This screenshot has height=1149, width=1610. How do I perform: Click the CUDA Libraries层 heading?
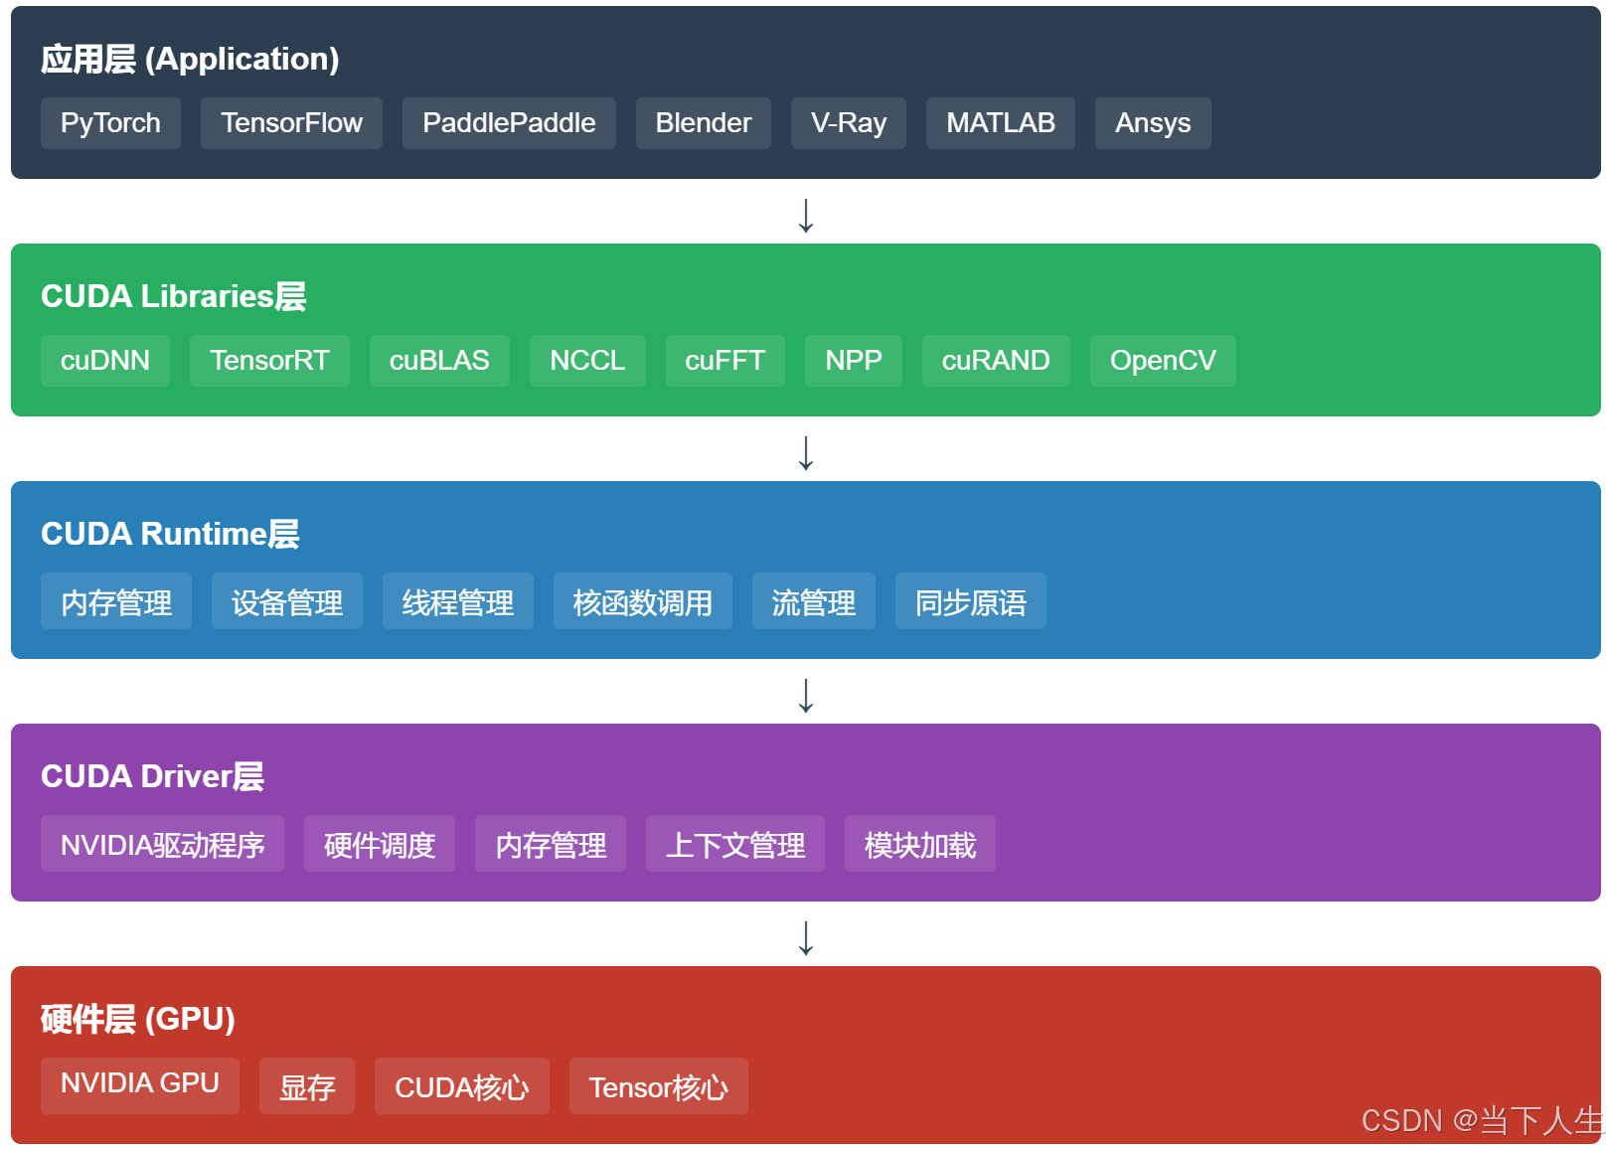[174, 296]
